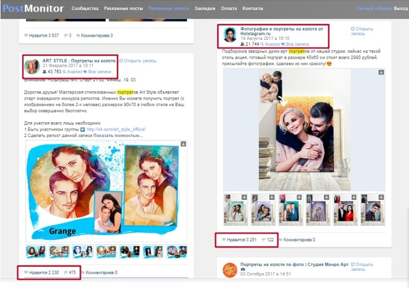Viewport: 409px width, 288px height.
Task: Open third thumbnail under Grange image
Action: (83, 251)
